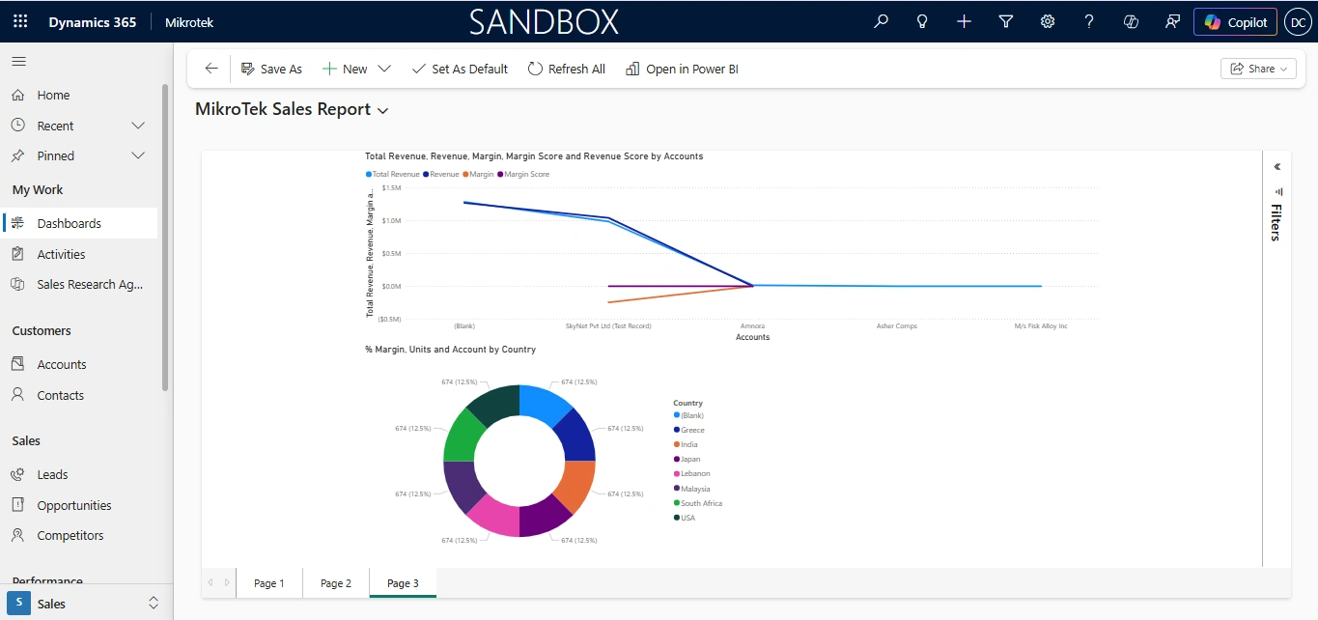Switch to Page 2 tab
The width and height of the screenshot is (1318, 620).
(336, 583)
